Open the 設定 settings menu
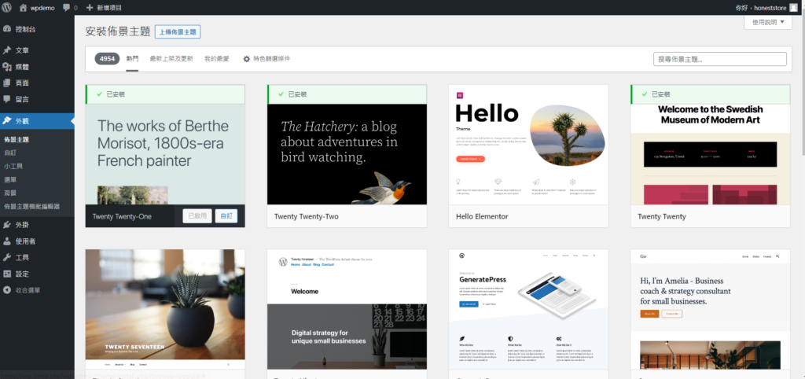The image size is (805, 379). point(22,274)
